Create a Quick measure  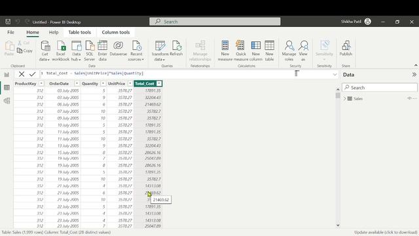[x=240, y=51]
